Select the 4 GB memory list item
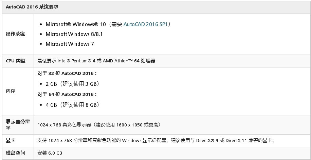Image resolution: width=311 pixels, height=160 pixels. (72, 105)
